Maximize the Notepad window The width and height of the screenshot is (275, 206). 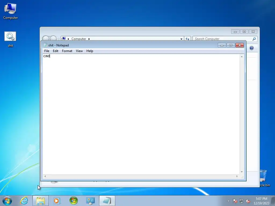tap(231, 45)
